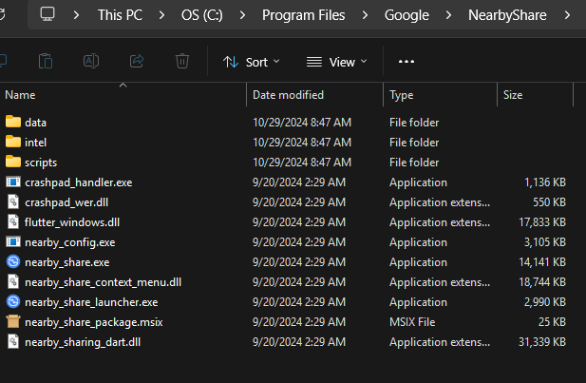
Task: Open the View dropdown menu
Action: (336, 62)
